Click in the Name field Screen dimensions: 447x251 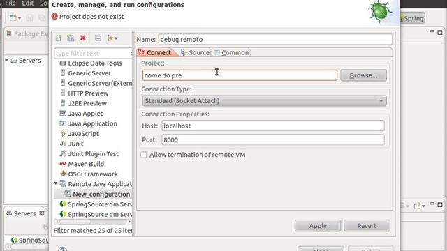pyautogui.click(x=275, y=39)
